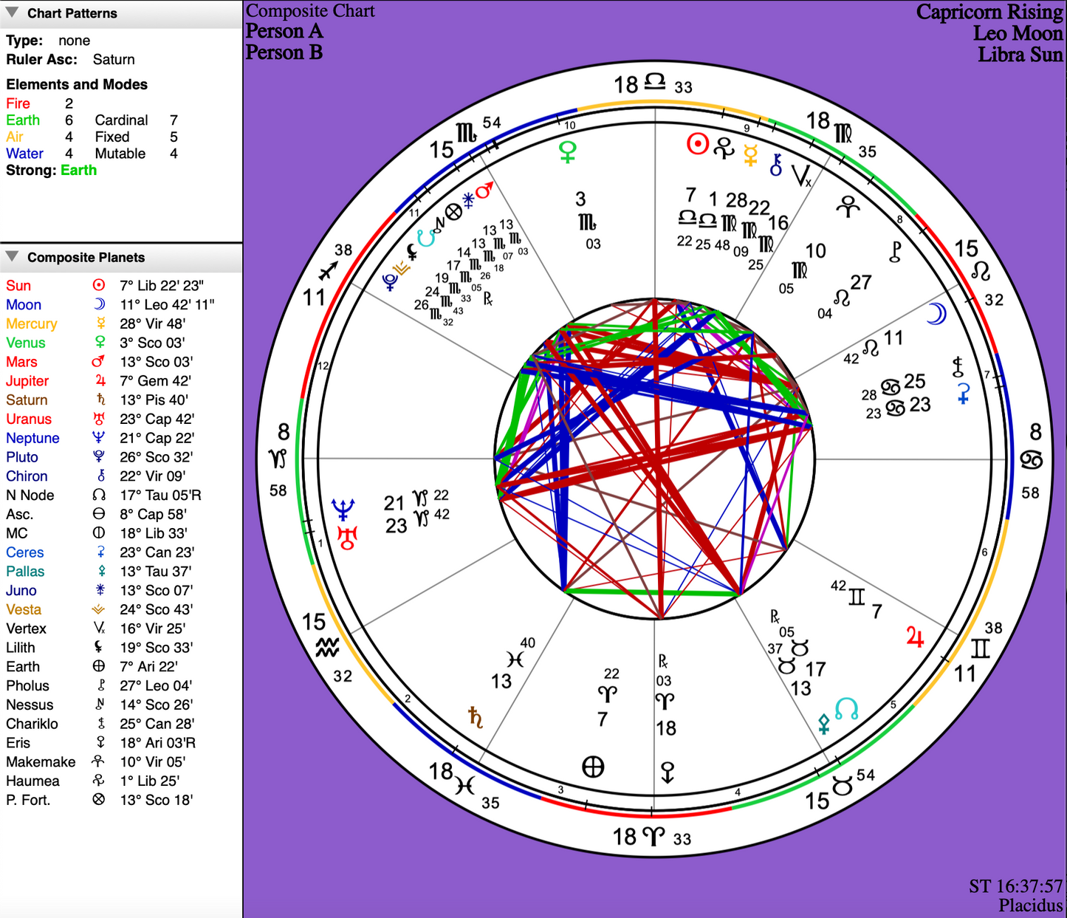Image resolution: width=1067 pixels, height=918 pixels.
Task: Click the Earth cross-circle glyph in the wheel
Action: click(x=593, y=767)
